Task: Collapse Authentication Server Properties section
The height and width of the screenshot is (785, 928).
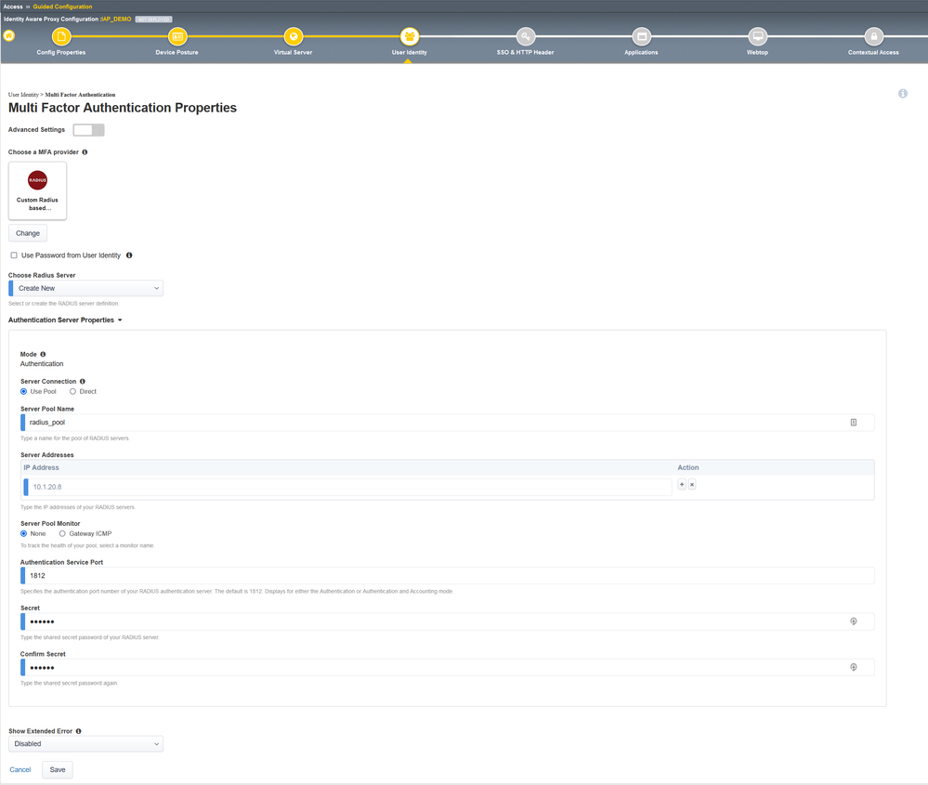Action: click(65, 320)
